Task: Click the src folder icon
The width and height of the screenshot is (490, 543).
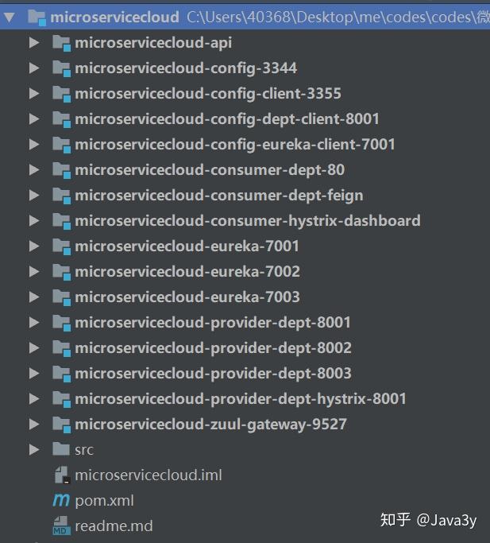Action: (x=61, y=449)
